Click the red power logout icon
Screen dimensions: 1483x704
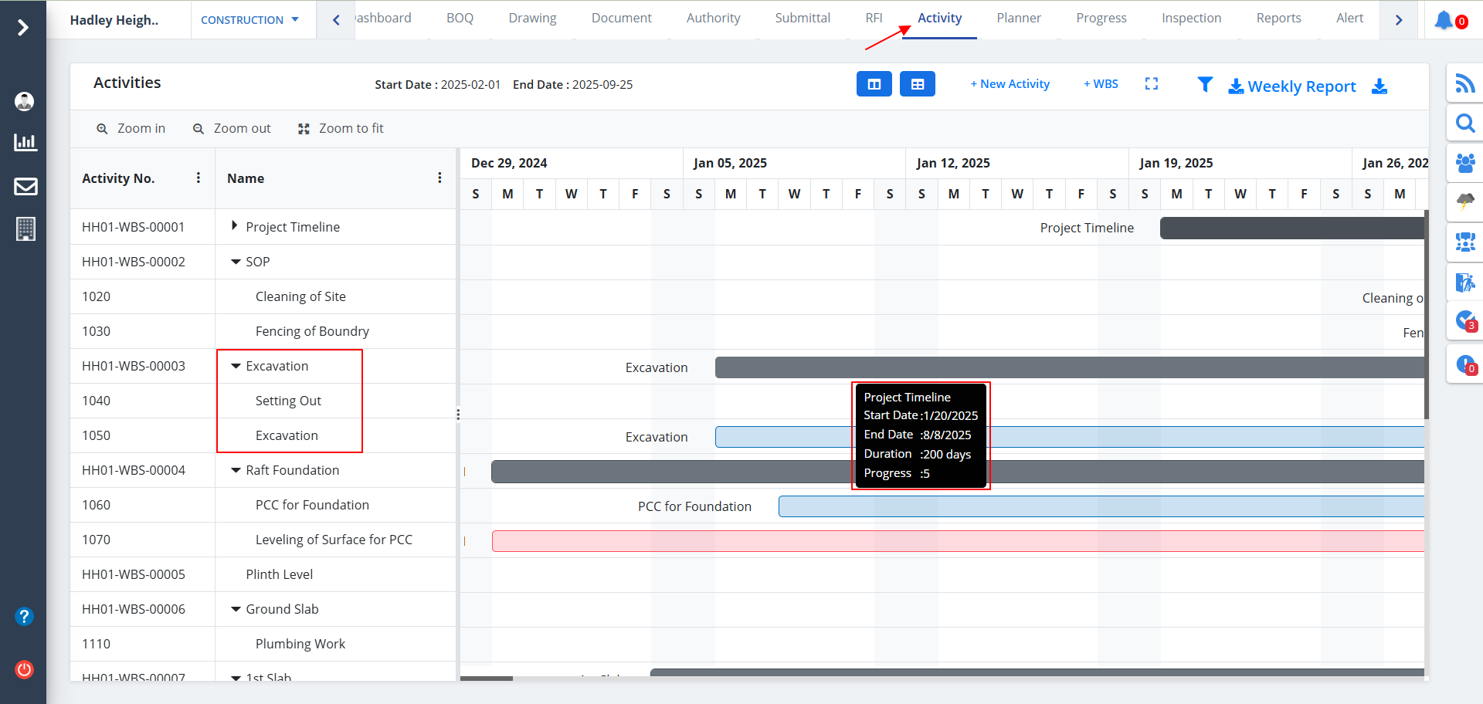(x=24, y=669)
